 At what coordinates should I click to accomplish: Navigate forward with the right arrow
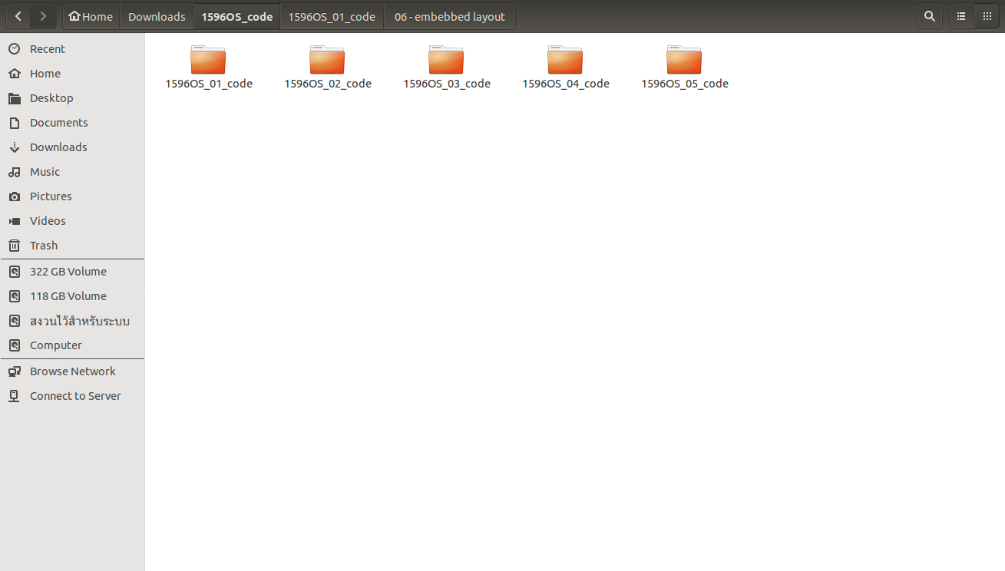pyautogui.click(x=43, y=16)
